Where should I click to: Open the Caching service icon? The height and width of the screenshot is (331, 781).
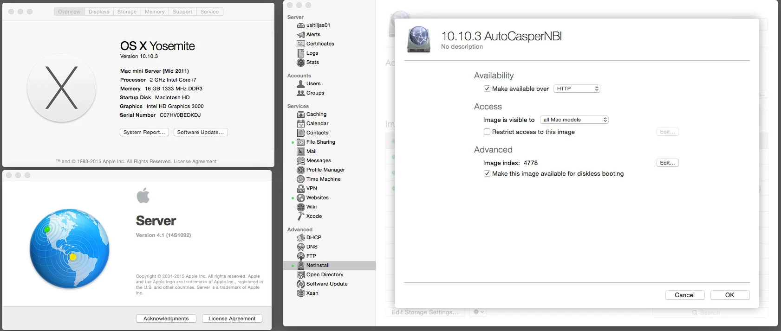301,114
